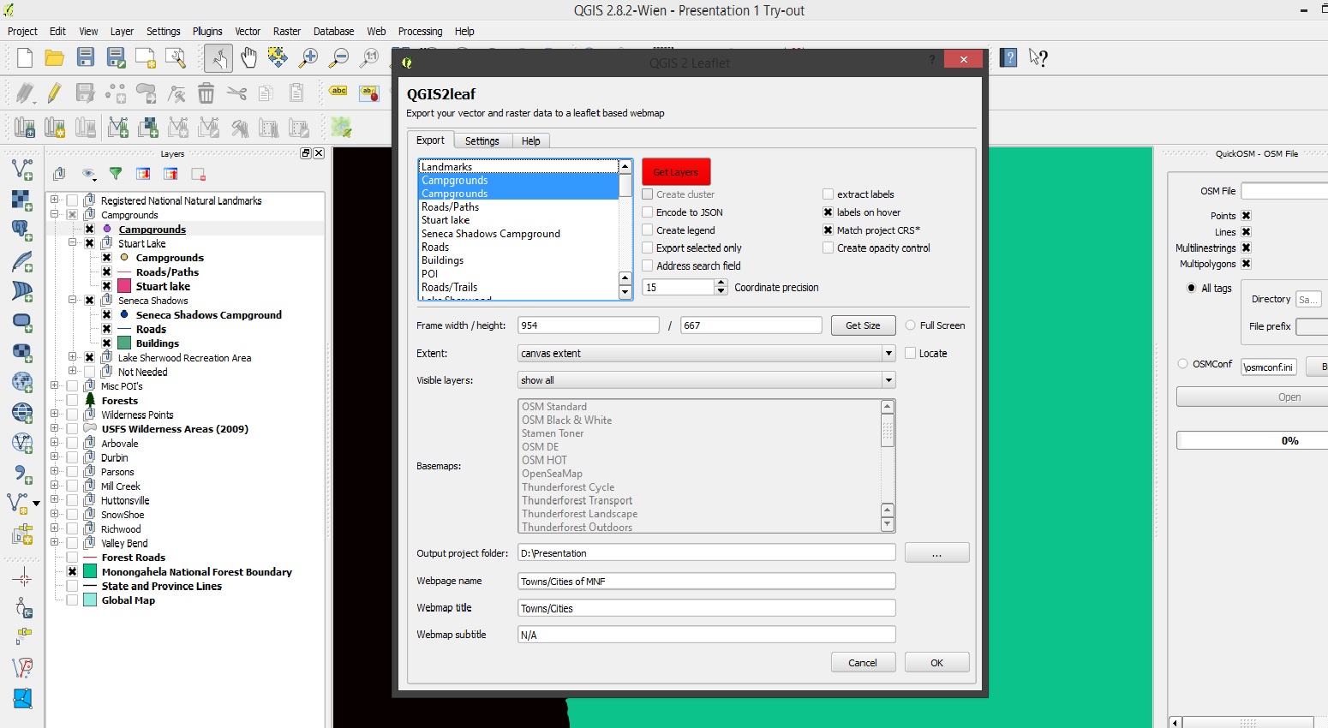Click the Get Size button
The height and width of the screenshot is (728, 1328).
pyautogui.click(x=863, y=325)
